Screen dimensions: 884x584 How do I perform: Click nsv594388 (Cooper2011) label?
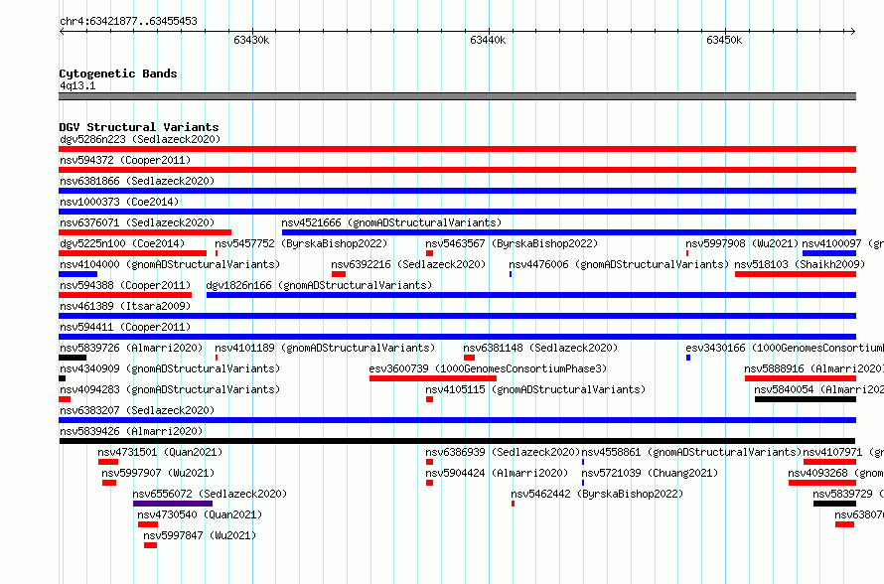(125, 285)
